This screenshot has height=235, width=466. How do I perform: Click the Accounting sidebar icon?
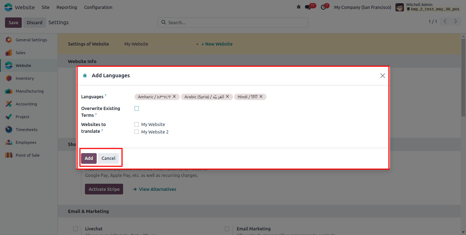tap(9, 104)
